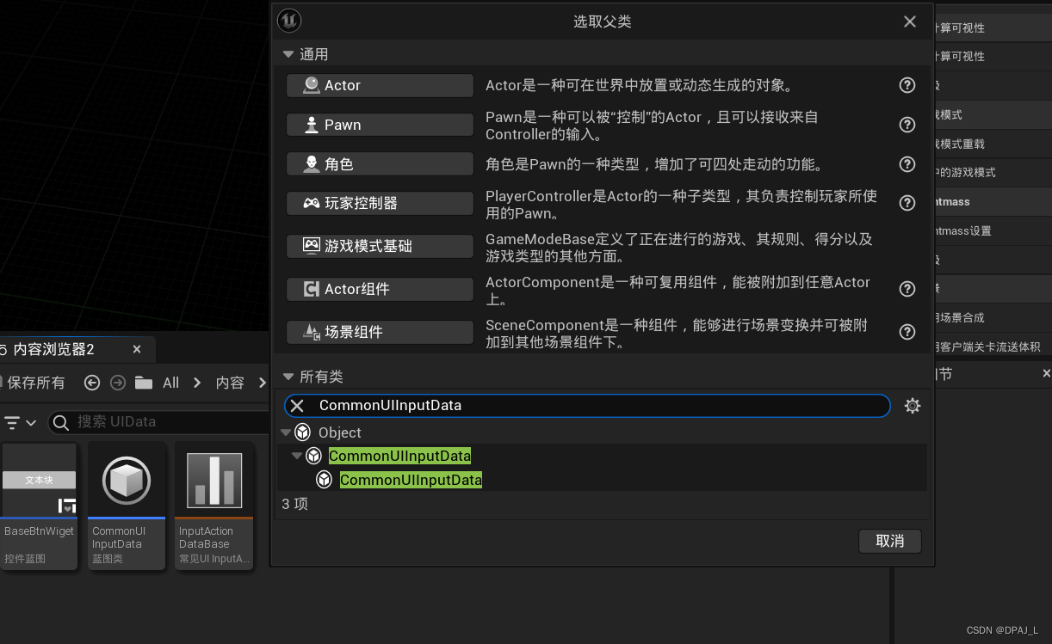Click the 取消 button
This screenshot has width=1052, height=644.
click(889, 541)
